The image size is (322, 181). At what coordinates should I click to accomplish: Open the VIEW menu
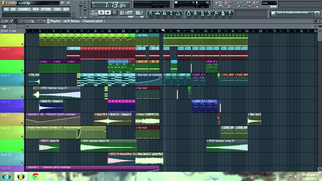tap(36, 9)
